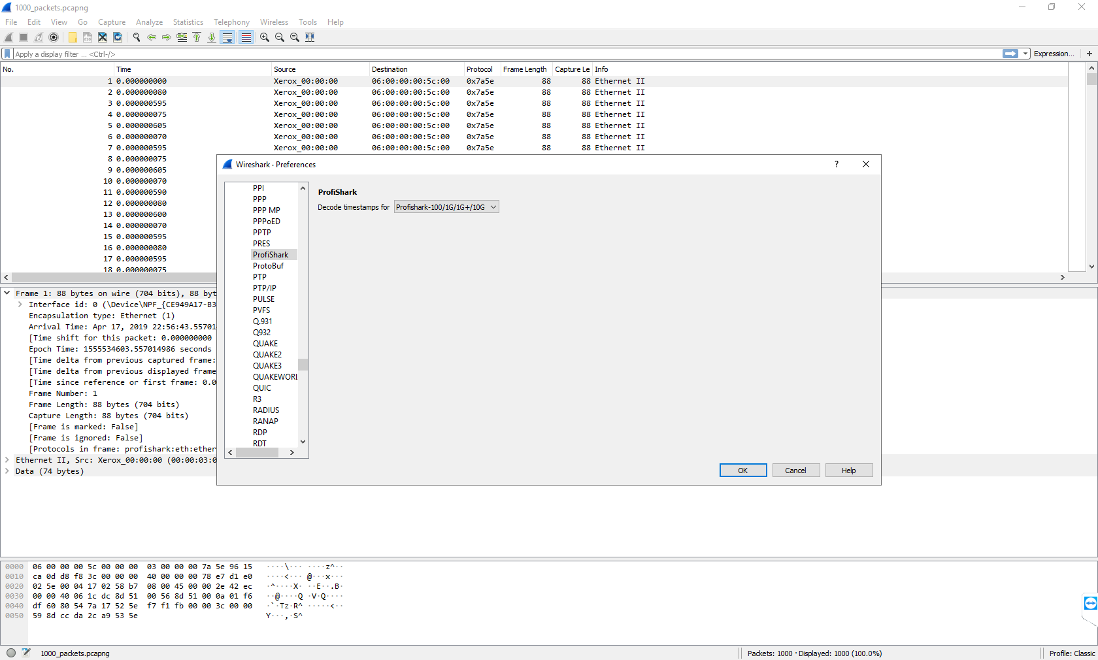Expand the Ethernet II node
Viewport: 1098px width, 660px height.
pos(7,460)
